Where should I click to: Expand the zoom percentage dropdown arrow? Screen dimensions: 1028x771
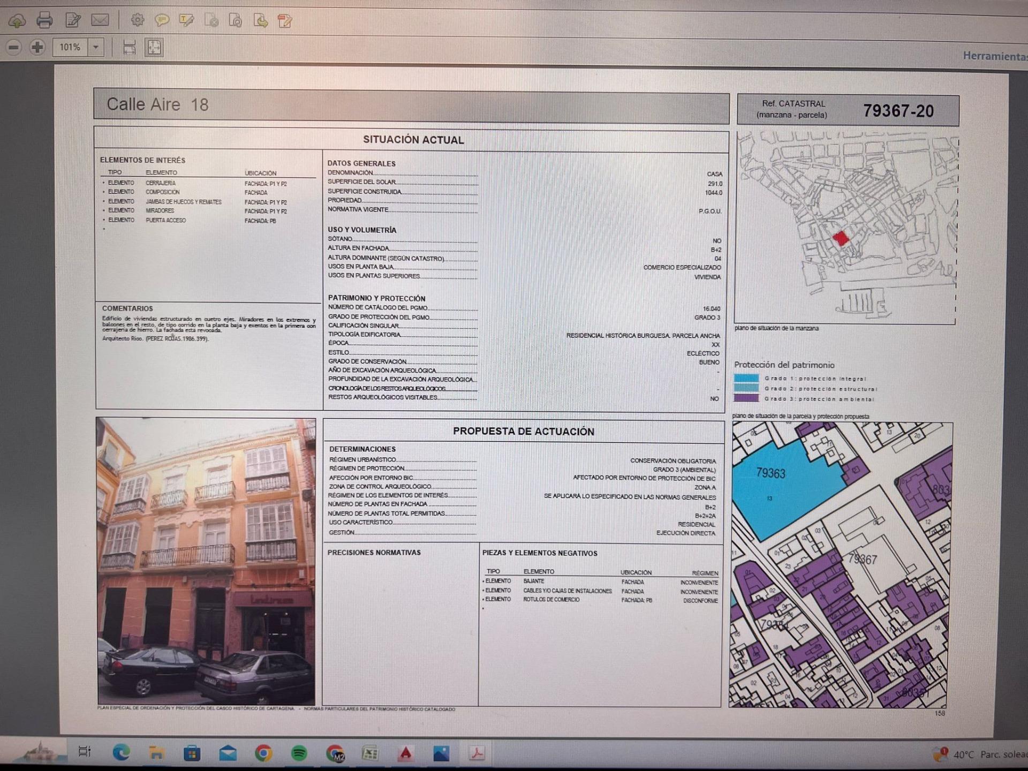96,47
